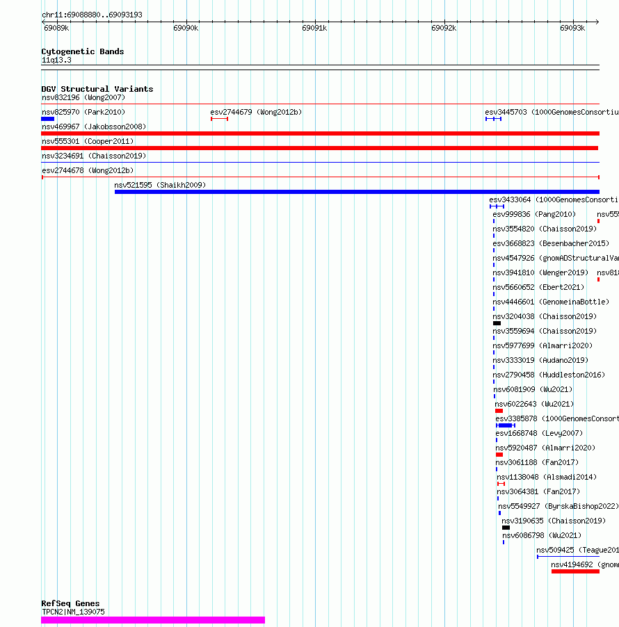619x627 pixels.
Task: Open esv1668748 (Levy2007) label
Action: [x=540, y=434]
